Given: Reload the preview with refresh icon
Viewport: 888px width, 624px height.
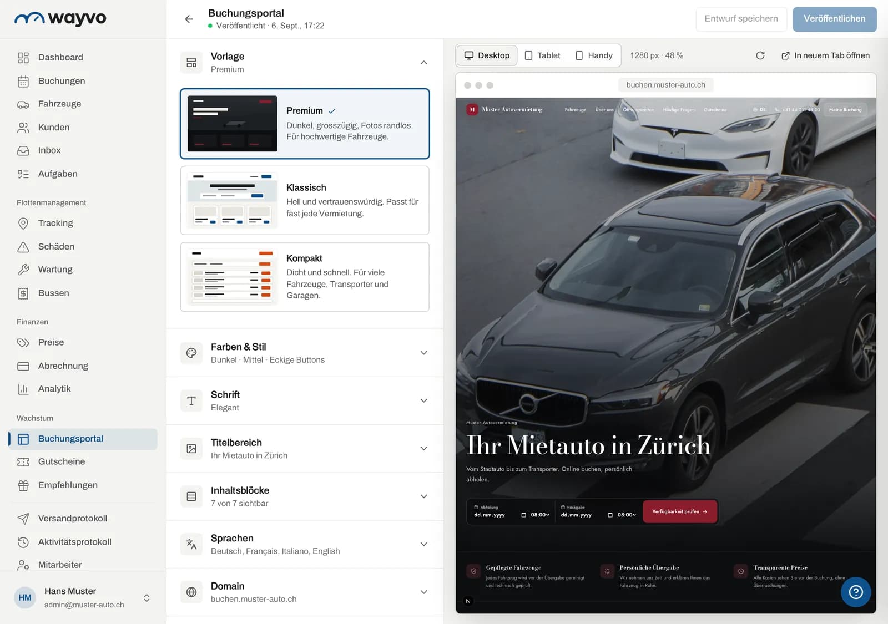Looking at the screenshot, I should tap(760, 55).
